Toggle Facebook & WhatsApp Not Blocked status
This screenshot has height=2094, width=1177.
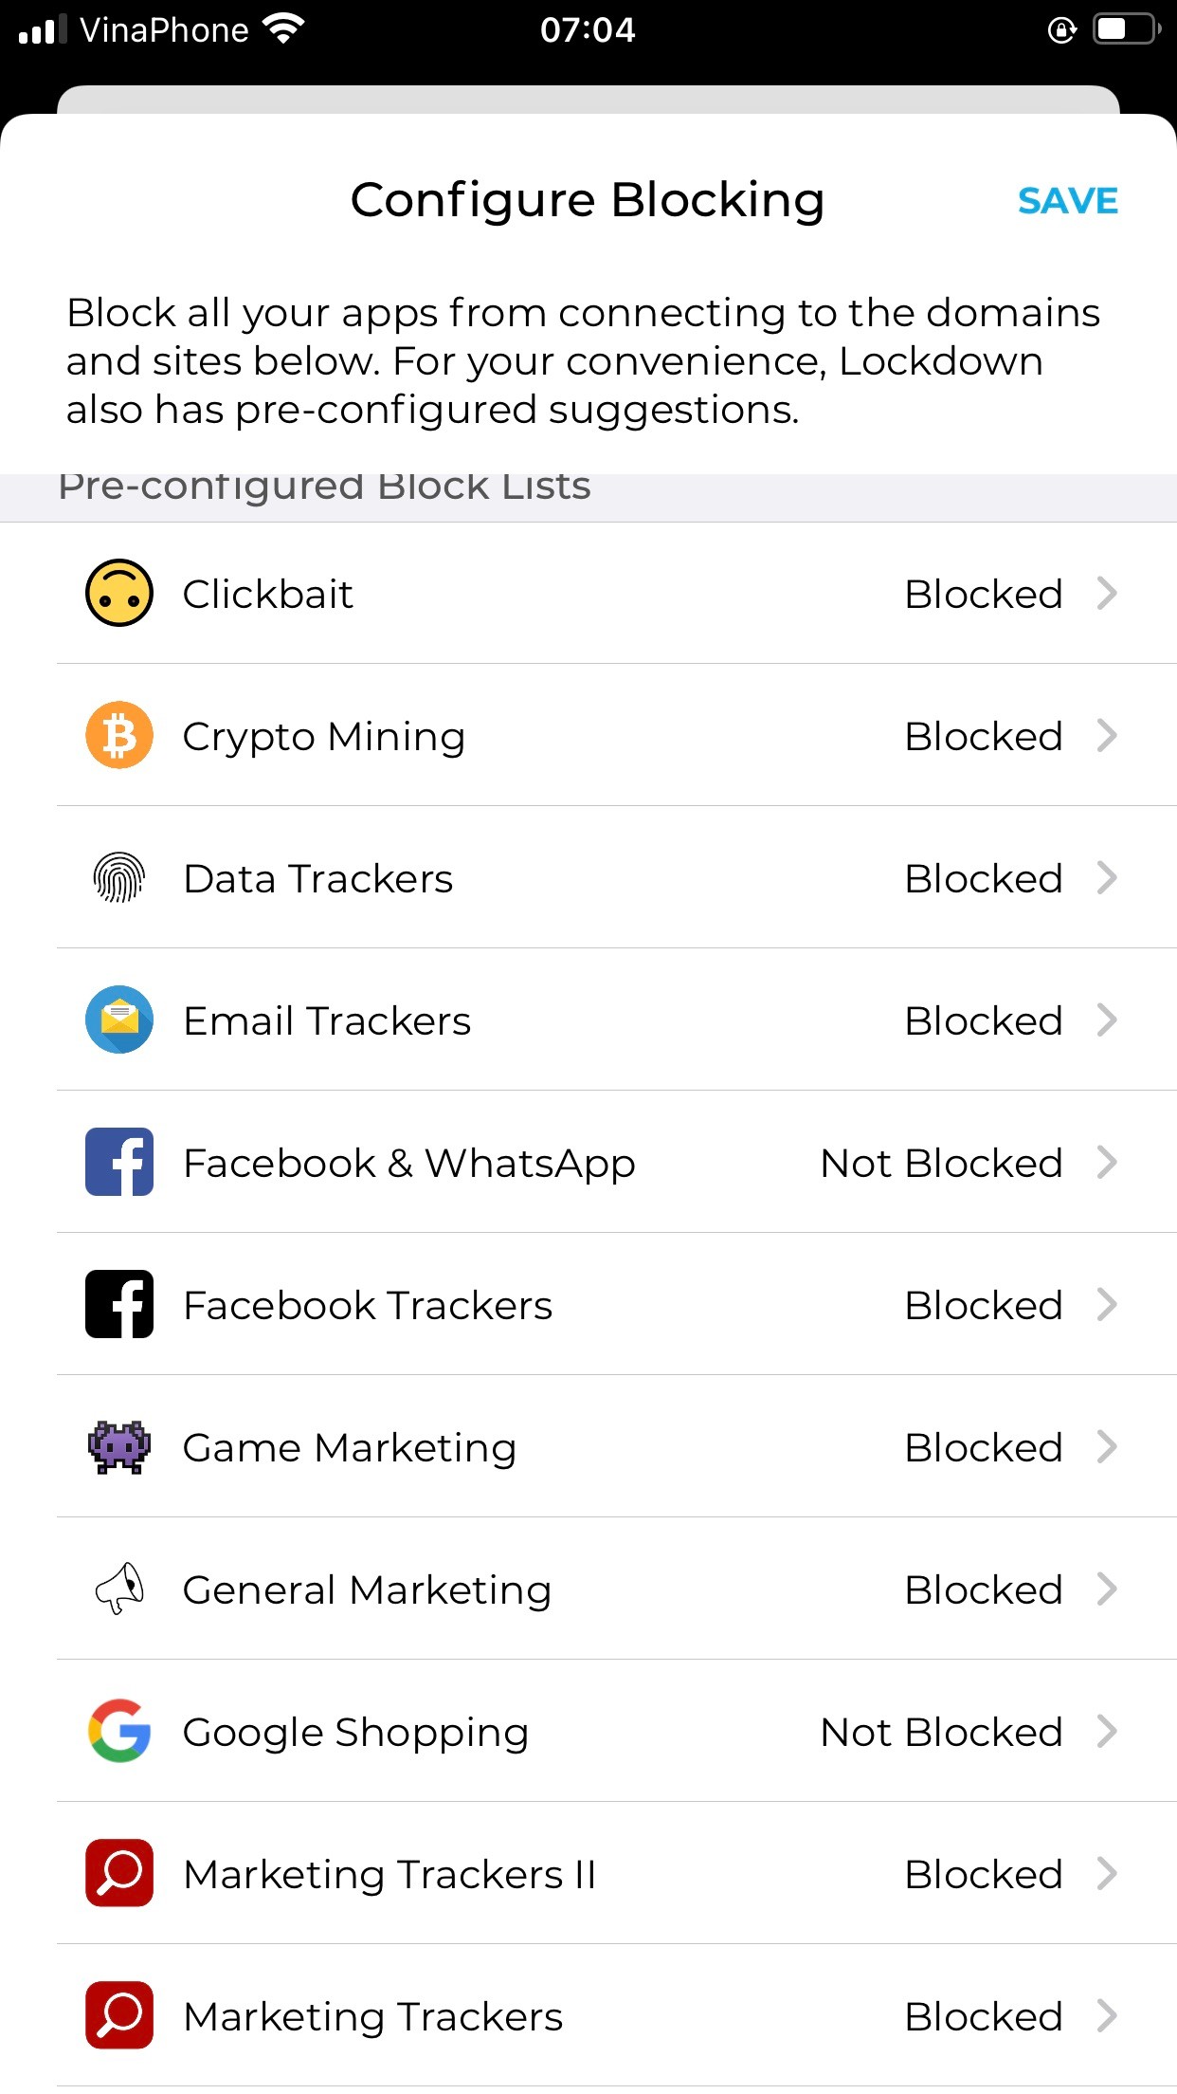(x=941, y=1163)
